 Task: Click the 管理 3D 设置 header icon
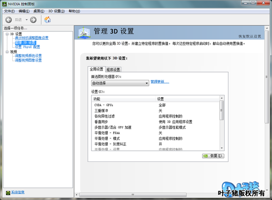84,32
